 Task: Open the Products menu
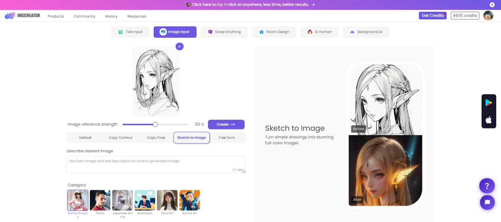[56, 16]
